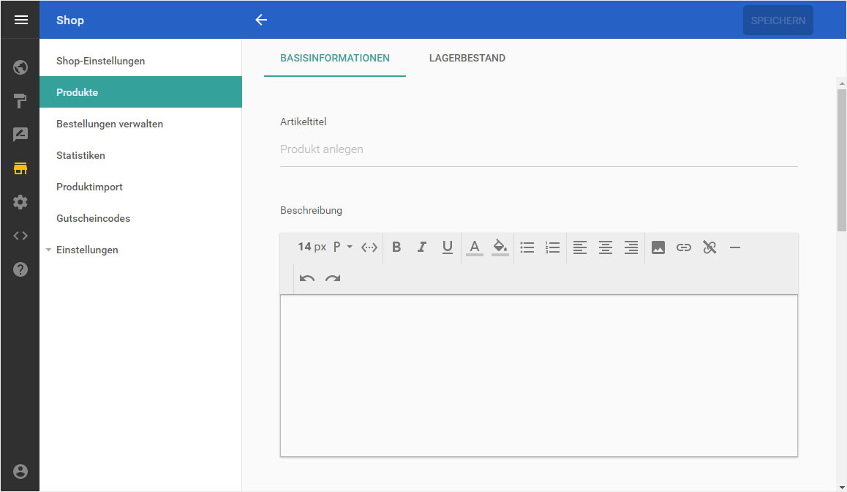
Task: Click into the Beschreibung text area
Action: [x=538, y=376]
